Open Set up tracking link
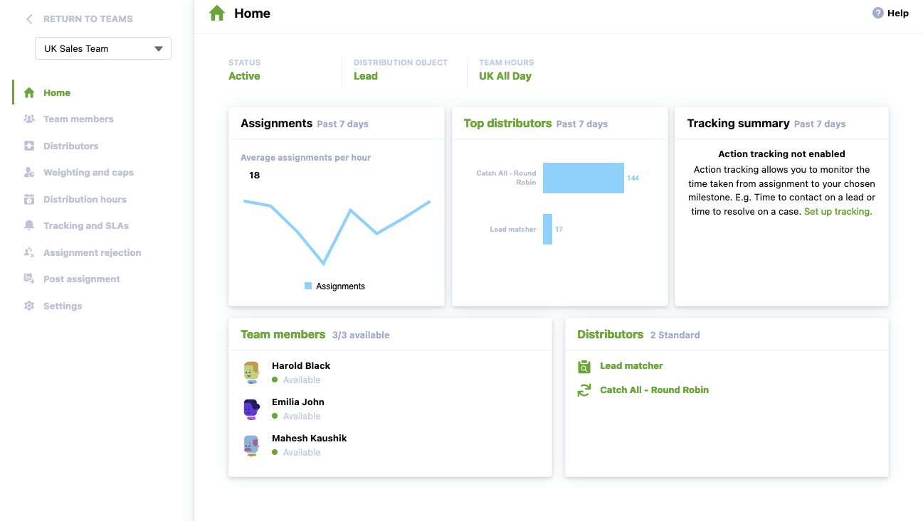 pyautogui.click(x=838, y=211)
